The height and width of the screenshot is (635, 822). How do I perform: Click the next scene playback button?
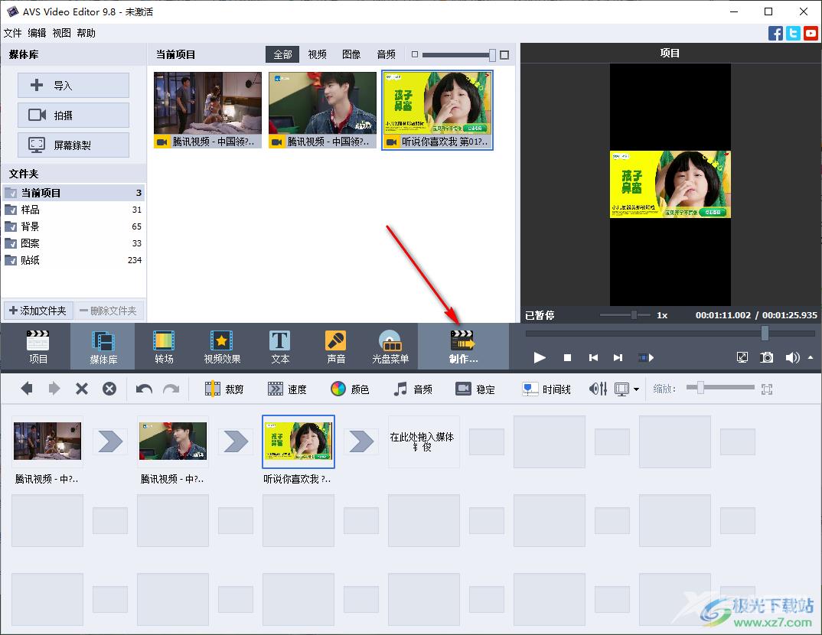(646, 357)
